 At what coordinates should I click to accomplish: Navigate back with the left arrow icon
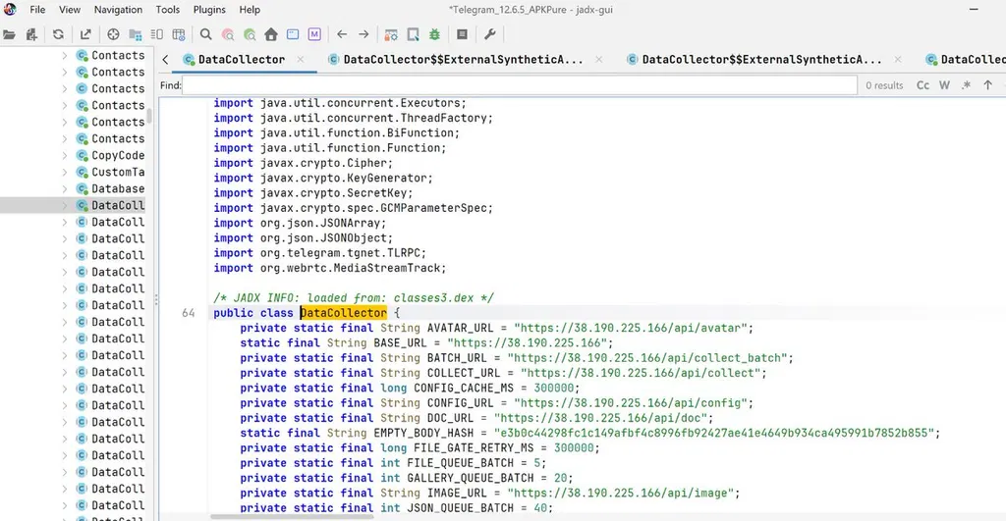click(342, 34)
